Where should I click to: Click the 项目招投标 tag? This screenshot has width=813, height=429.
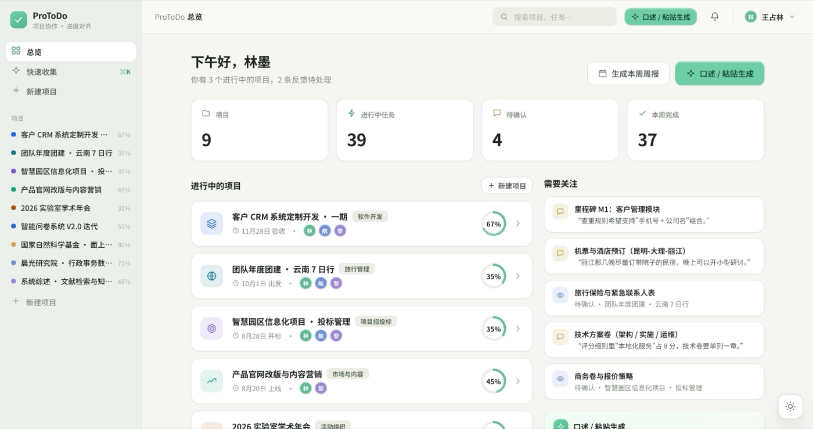click(376, 322)
